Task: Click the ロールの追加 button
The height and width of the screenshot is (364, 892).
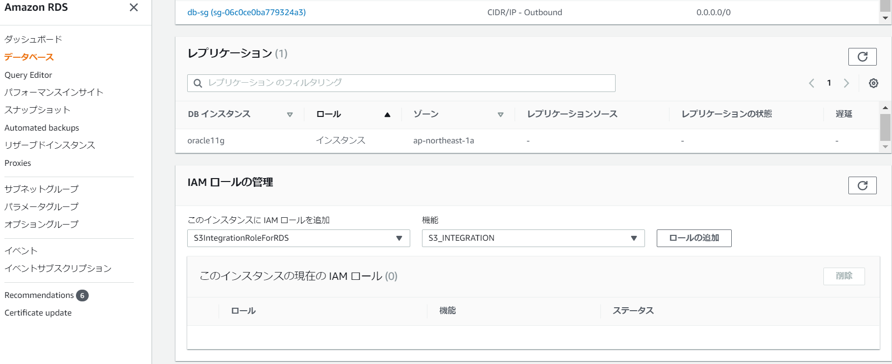Action: coord(694,238)
